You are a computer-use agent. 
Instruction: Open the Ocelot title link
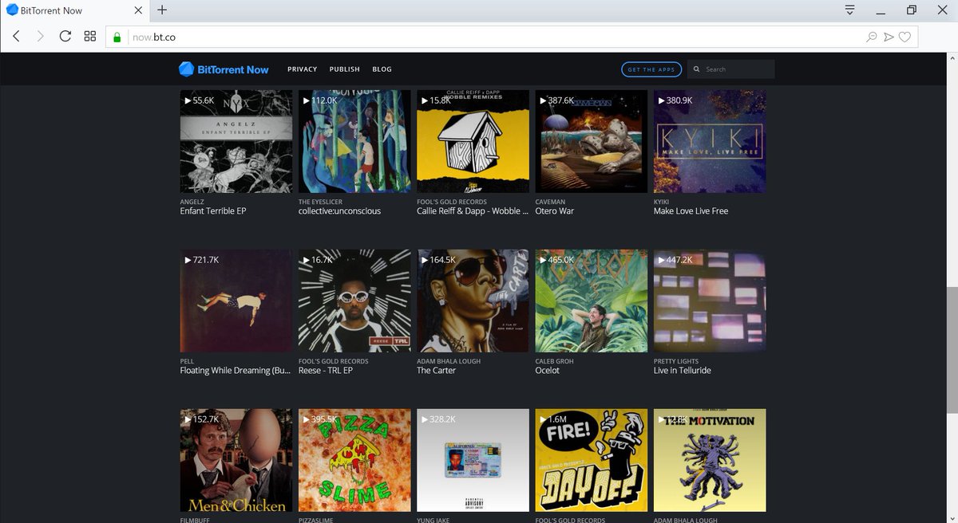pos(548,371)
